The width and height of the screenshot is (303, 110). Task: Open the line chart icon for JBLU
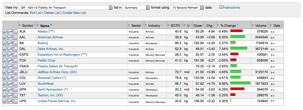click(10, 72)
